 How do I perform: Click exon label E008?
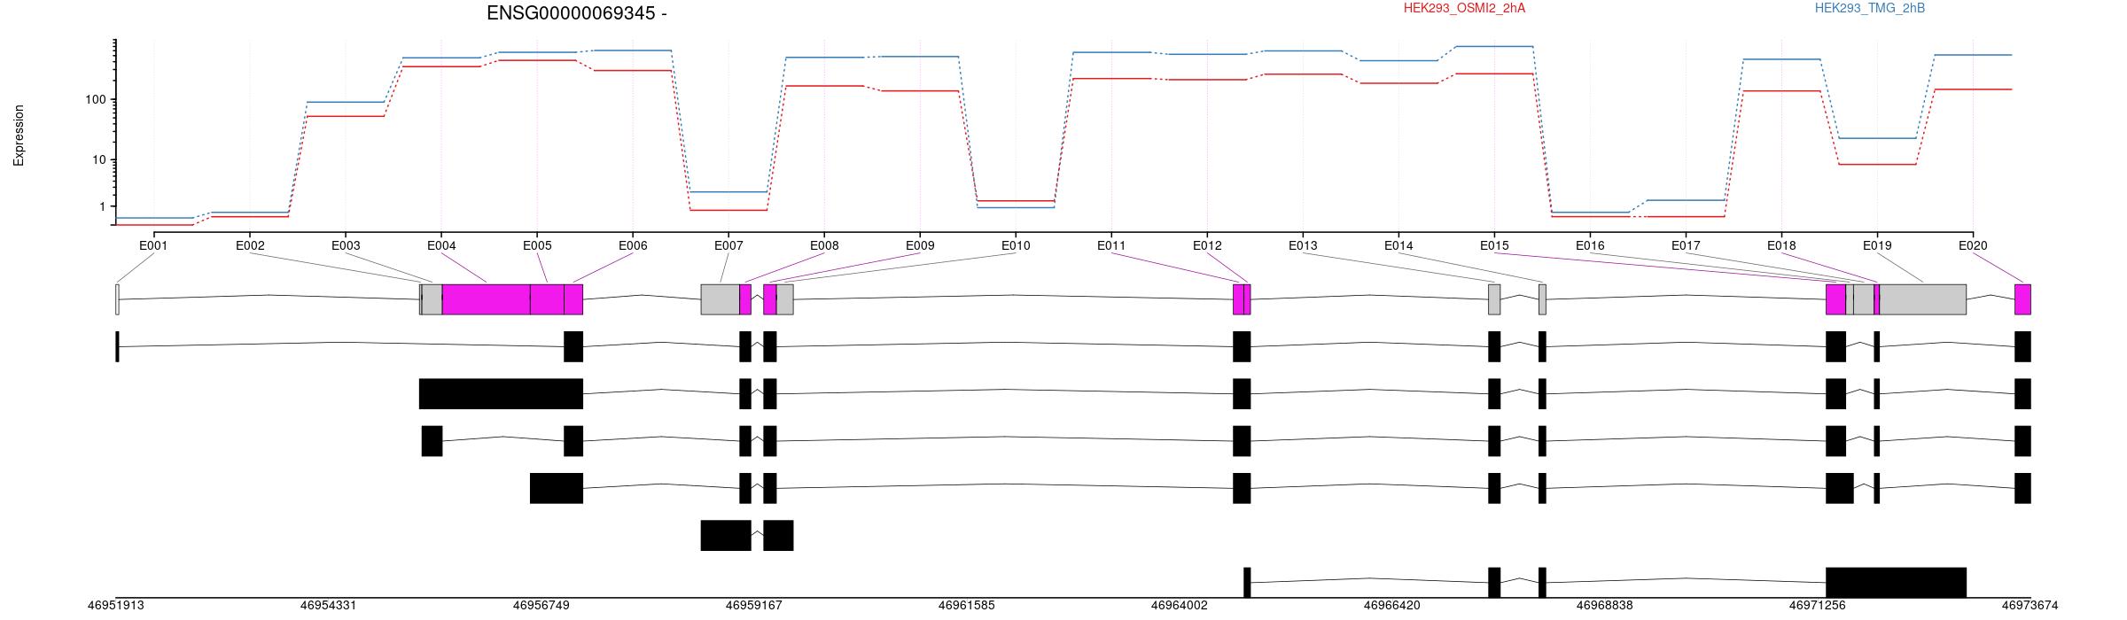click(x=824, y=245)
